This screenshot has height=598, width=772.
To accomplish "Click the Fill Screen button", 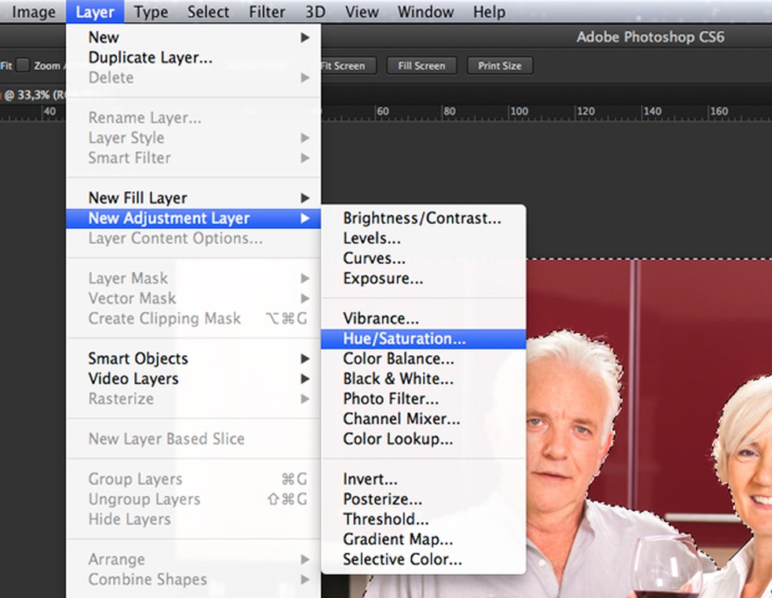I will pyautogui.click(x=421, y=66).
